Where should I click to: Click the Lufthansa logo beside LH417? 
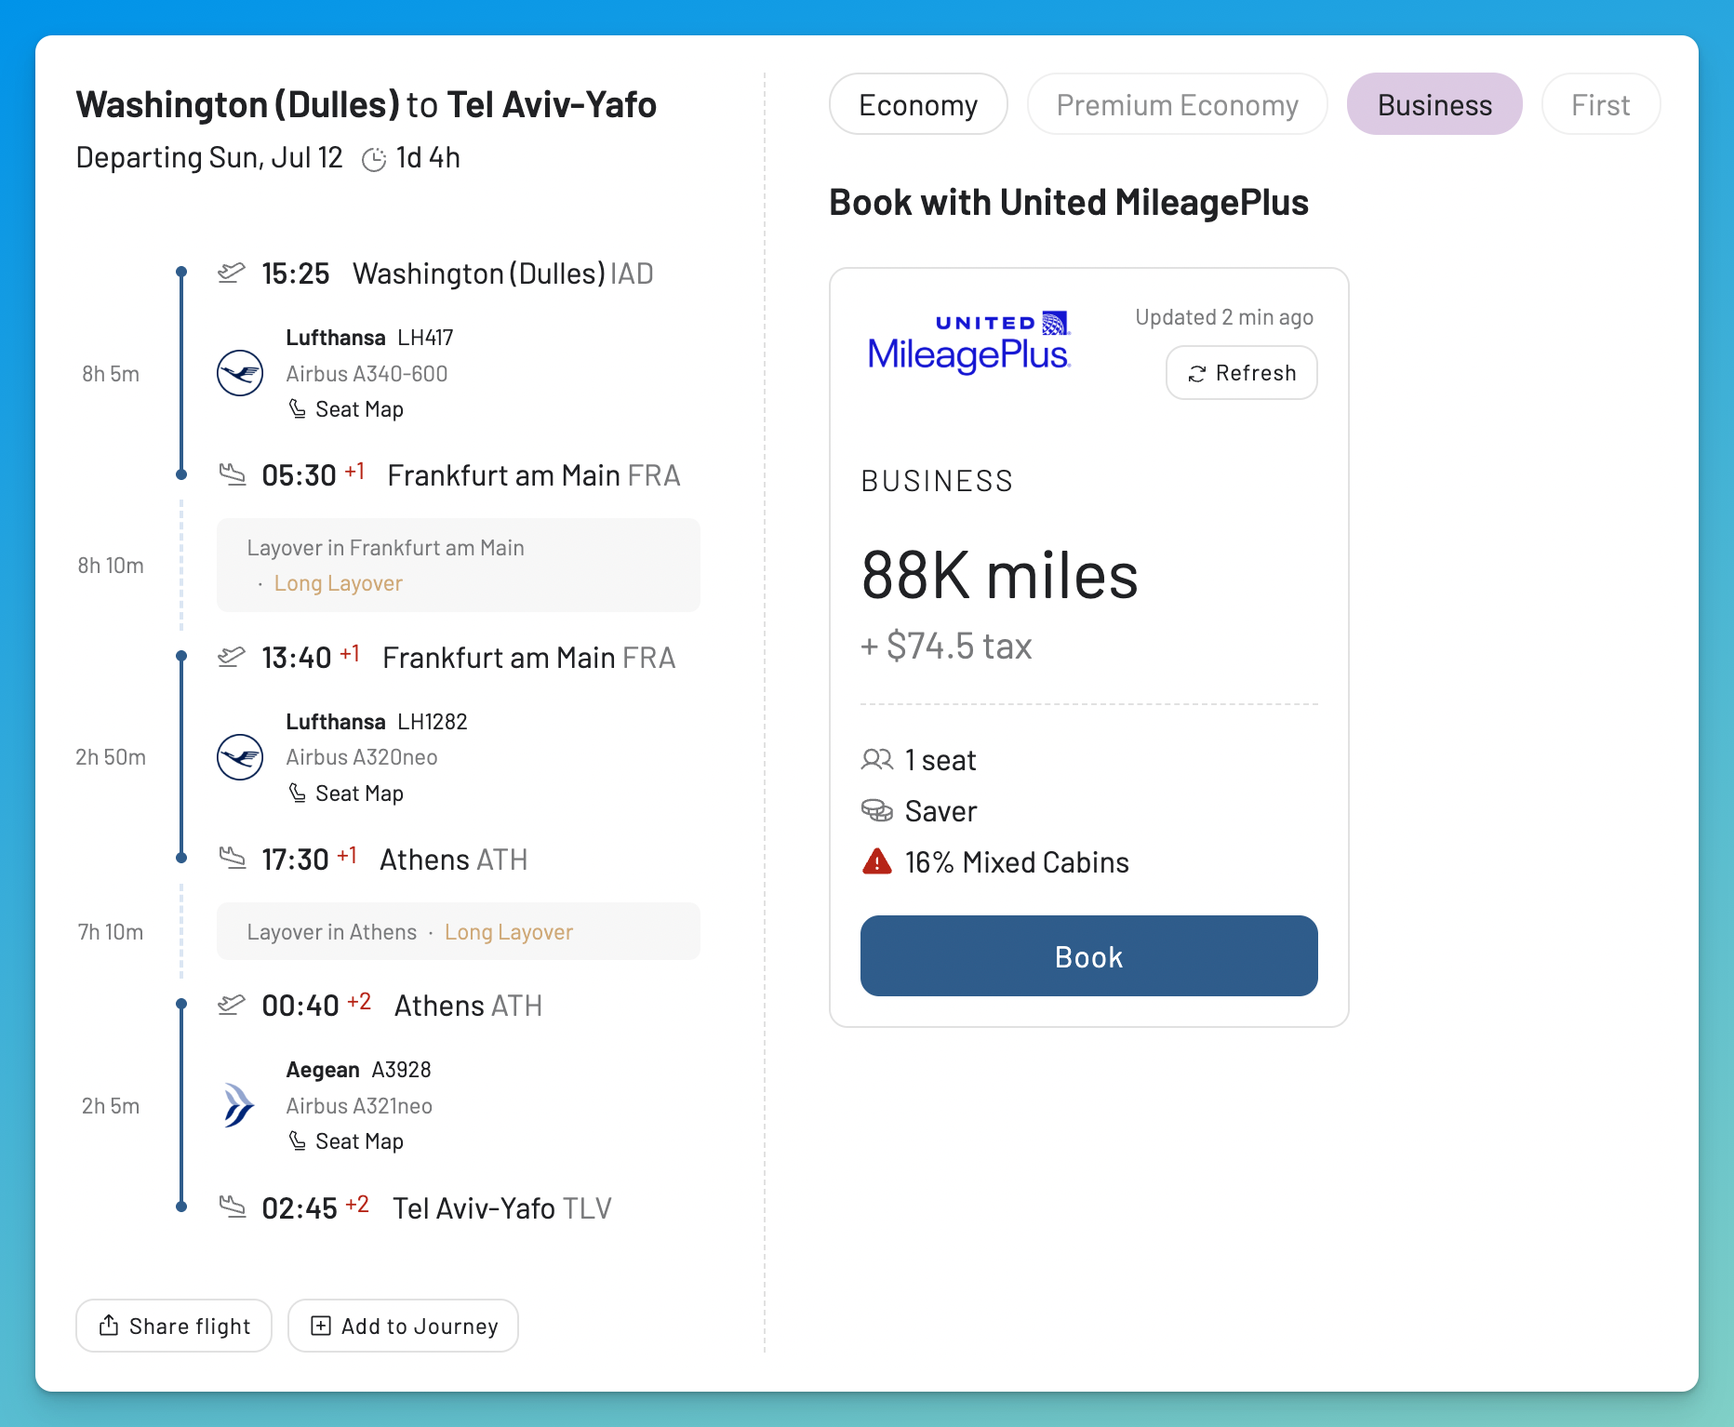[x=240, y=373]
